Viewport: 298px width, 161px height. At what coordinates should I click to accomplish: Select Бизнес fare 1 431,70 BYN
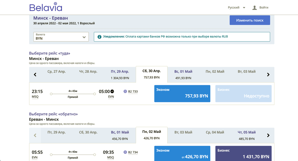(243, 154)
